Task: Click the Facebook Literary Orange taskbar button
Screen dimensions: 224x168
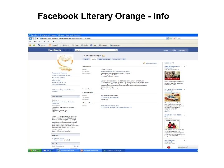Action: click(114, 151)
